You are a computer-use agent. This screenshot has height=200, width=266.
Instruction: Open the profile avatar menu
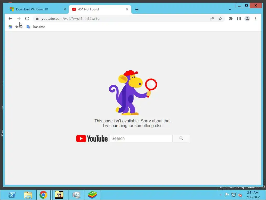point(247,18)
